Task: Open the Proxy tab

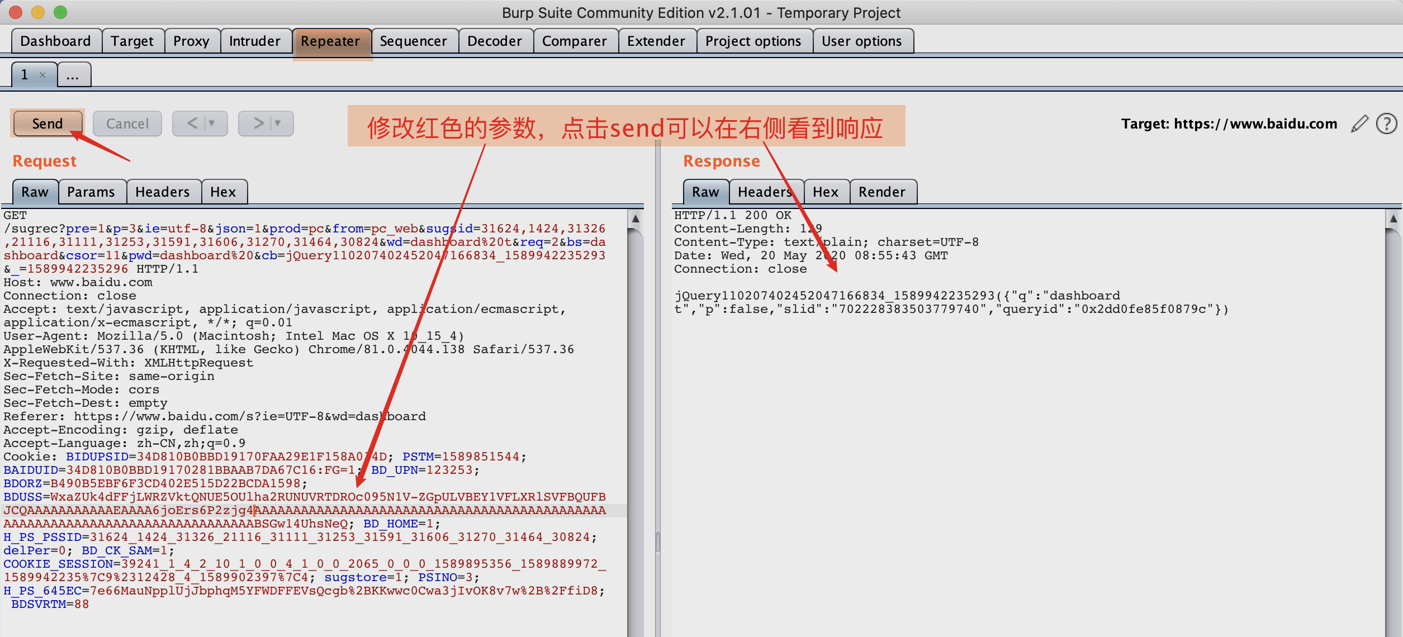Action: (191, 41)
